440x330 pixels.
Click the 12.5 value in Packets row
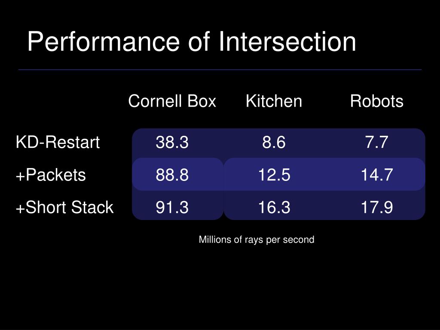[274, 175]
